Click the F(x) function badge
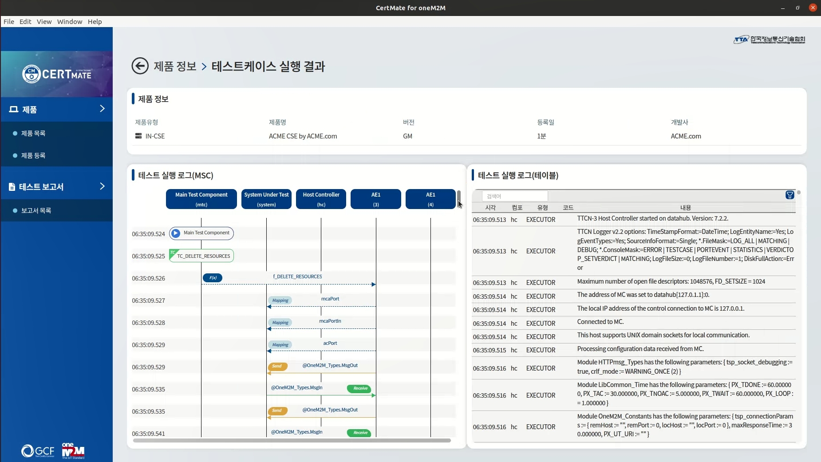 point(213,278)
